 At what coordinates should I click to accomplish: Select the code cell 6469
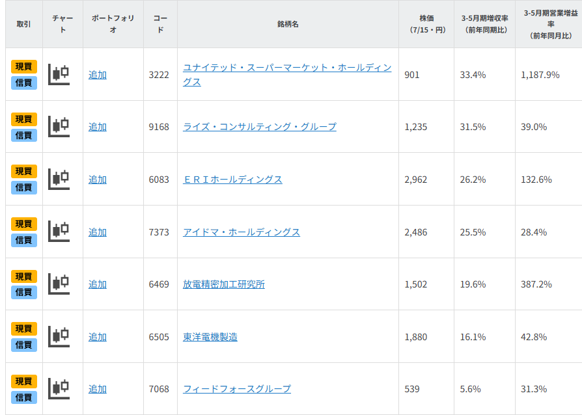coord(159,284)
